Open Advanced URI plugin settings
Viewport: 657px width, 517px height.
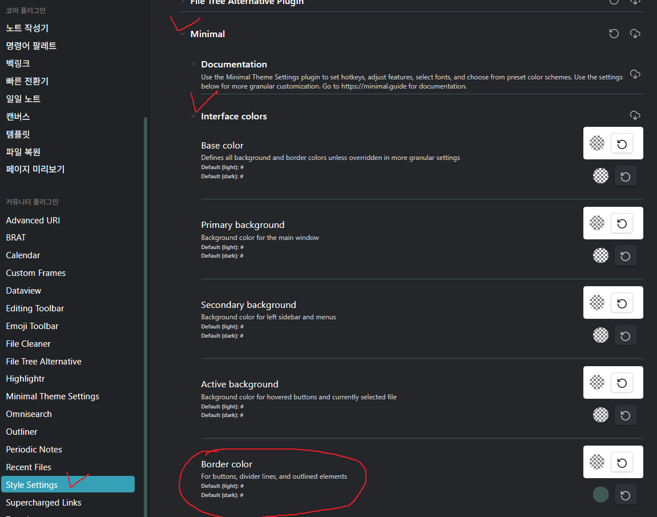tap(33, 220)
